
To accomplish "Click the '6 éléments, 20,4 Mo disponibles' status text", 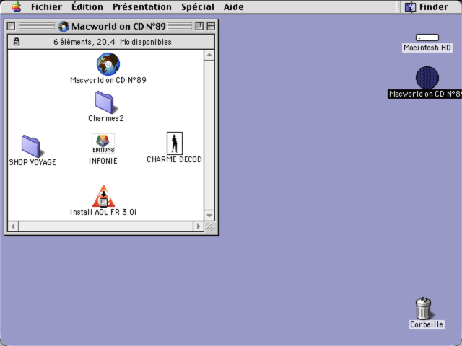I will [113, 42].
